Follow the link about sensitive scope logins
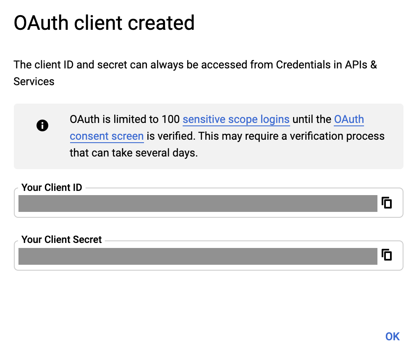The image size is (419, 360). (x=236, y=120)
